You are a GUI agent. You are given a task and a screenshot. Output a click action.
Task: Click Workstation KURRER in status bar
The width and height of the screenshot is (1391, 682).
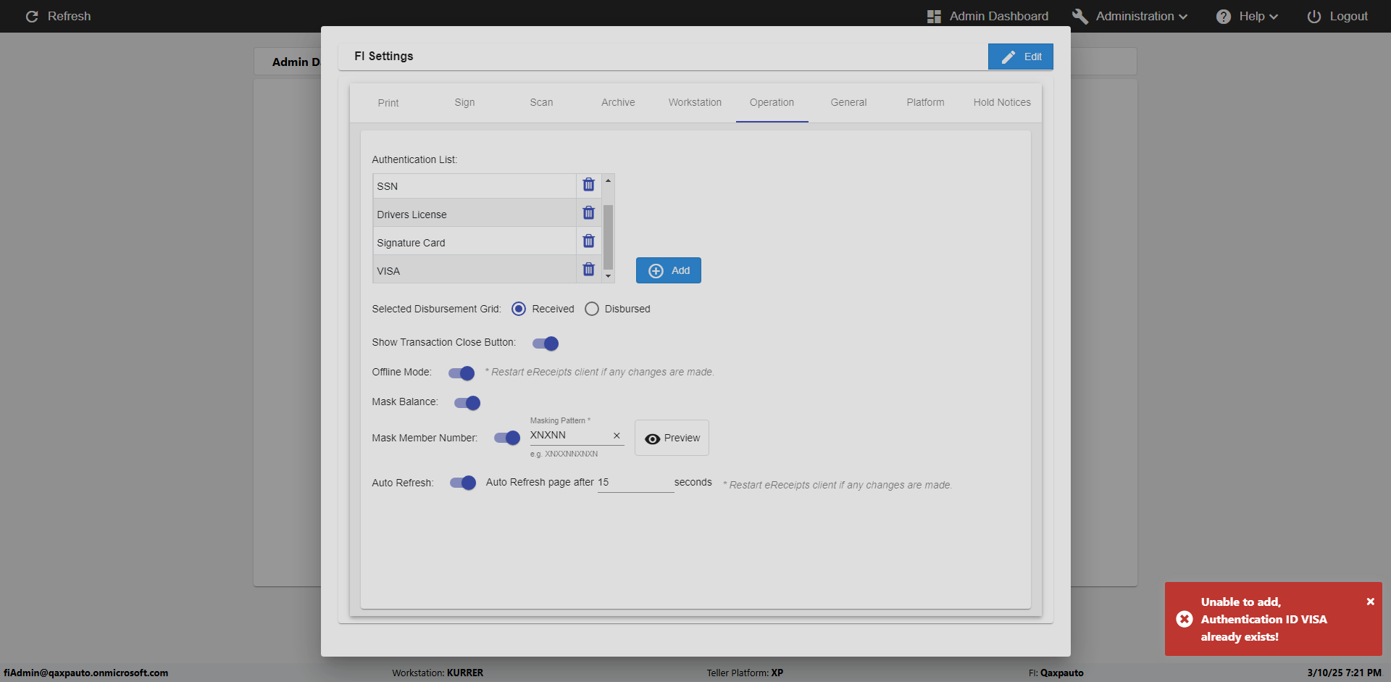438,673
